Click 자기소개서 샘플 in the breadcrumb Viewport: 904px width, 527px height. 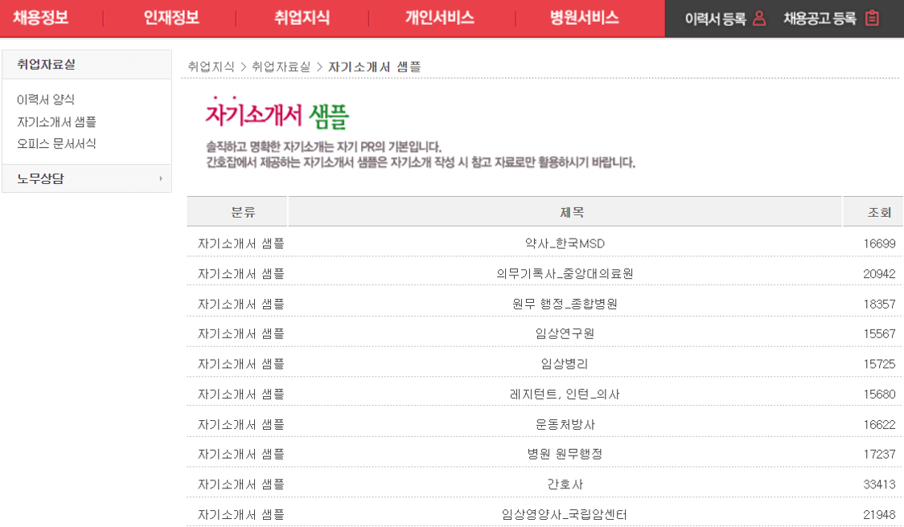pyautogui.click(x=375, y=67)
